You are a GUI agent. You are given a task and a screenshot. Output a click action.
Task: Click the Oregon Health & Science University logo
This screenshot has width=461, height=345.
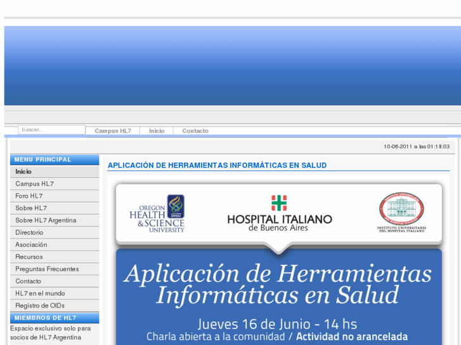(157, 213)
